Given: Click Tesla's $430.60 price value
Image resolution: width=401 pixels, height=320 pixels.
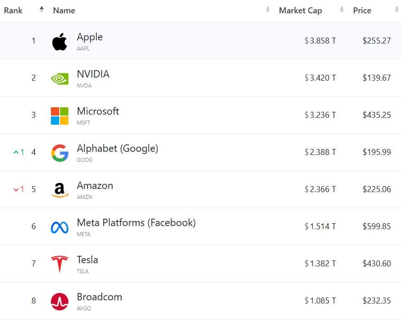Looking at the screenshot, I should click(x=377, y=264).
